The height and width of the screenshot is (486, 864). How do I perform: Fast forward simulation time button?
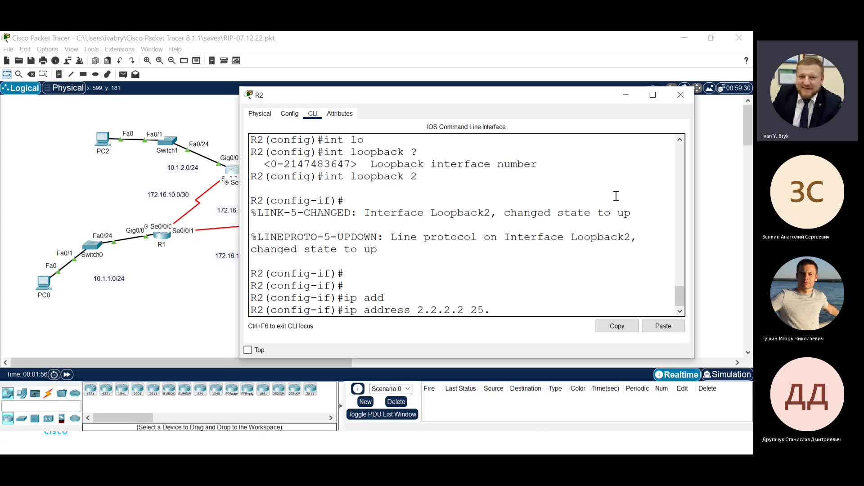pos(67,374)
